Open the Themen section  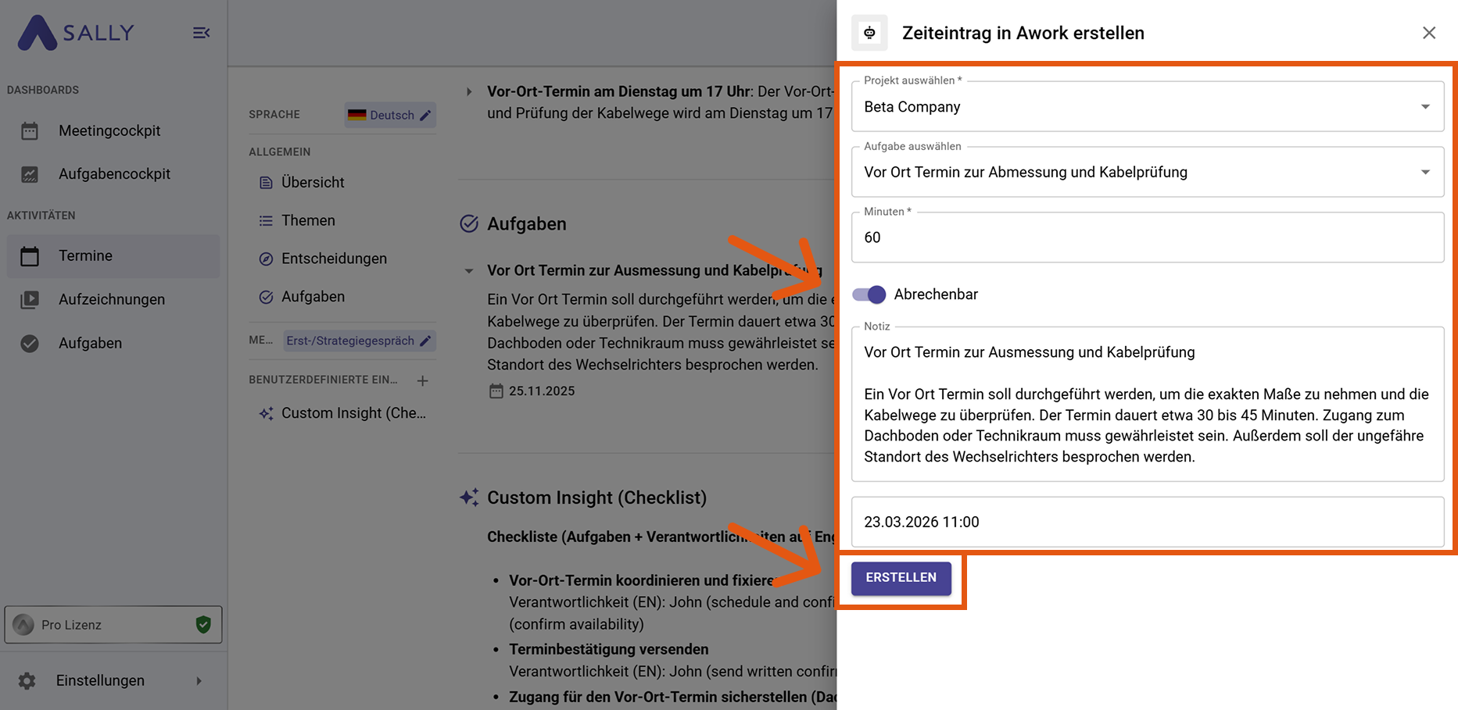click(308, 221)
